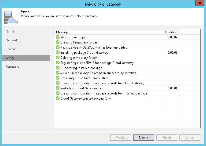Click check icon for Cloud Gateway created successfully

pyautogui.click(x=58, y=98)
